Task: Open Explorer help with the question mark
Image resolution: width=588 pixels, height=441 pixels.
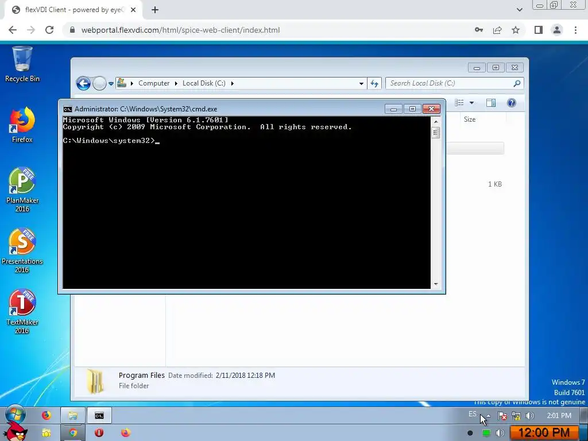Action: point(512,103)
